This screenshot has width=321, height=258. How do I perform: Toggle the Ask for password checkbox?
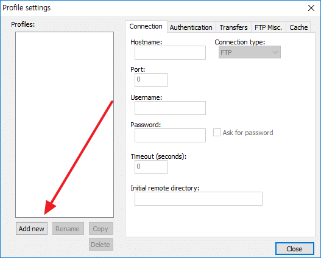coord(217,133)
